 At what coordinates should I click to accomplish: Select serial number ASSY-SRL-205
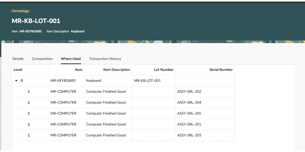click(x=189, y=114)
